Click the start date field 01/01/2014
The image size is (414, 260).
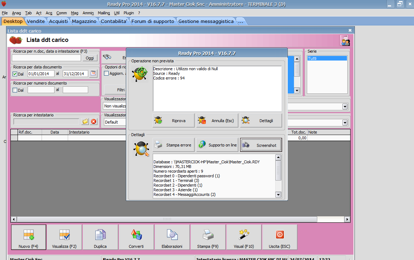click(41, 74)
